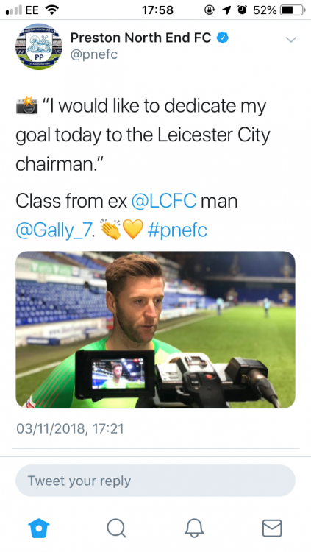311x552 pixels.
Task: Open the Notifications bell tab
Action: pos(194,528)
